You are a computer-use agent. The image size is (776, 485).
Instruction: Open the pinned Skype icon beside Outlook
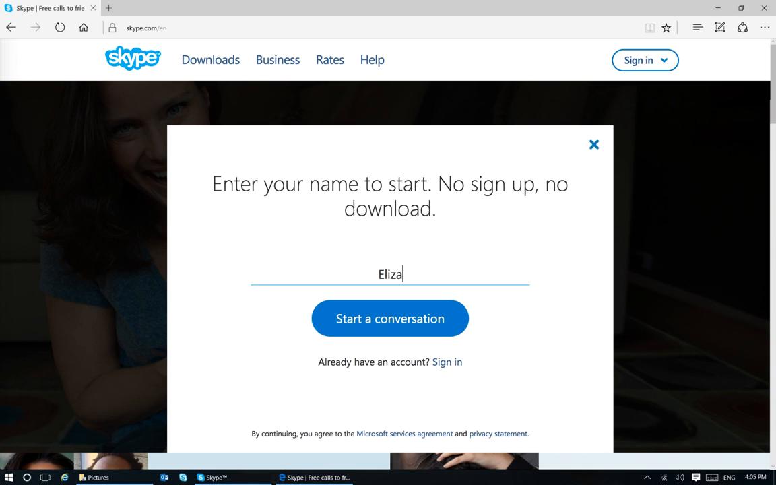[183, 477]
